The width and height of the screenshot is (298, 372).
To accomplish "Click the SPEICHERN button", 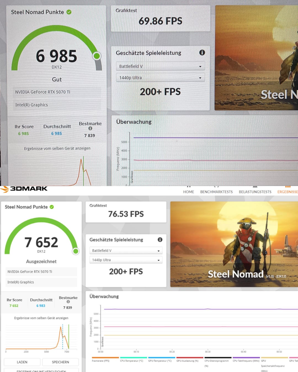I will tap(60, 362).
